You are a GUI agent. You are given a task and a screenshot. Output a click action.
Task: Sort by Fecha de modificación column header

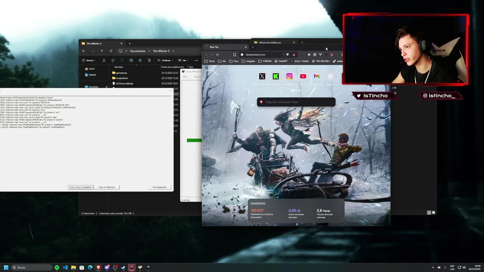172,67
